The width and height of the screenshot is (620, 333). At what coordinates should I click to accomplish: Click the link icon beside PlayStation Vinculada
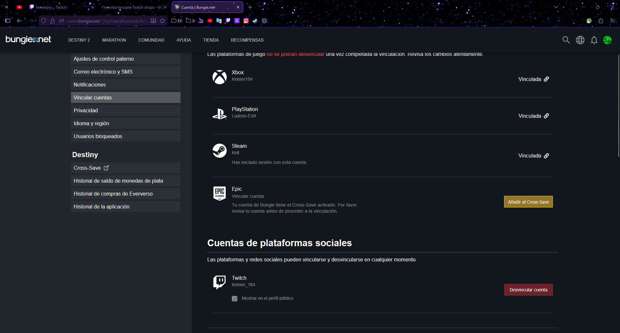[546, 116]
